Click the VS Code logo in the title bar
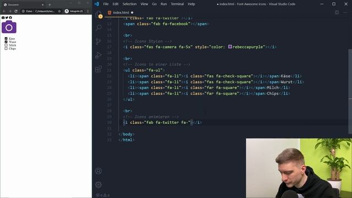This screenshot has width=352, height=198. 97,4
